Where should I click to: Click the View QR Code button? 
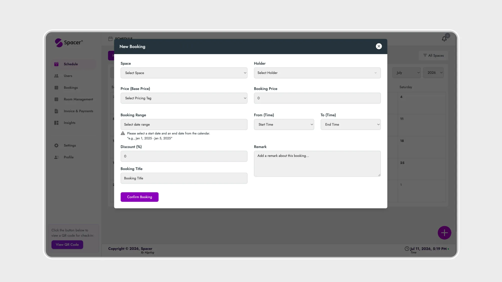tap(67, 245)
